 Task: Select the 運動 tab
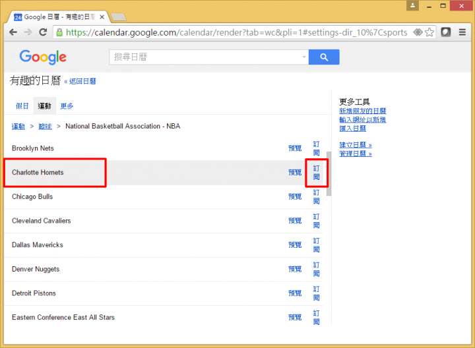coord(45,106)
